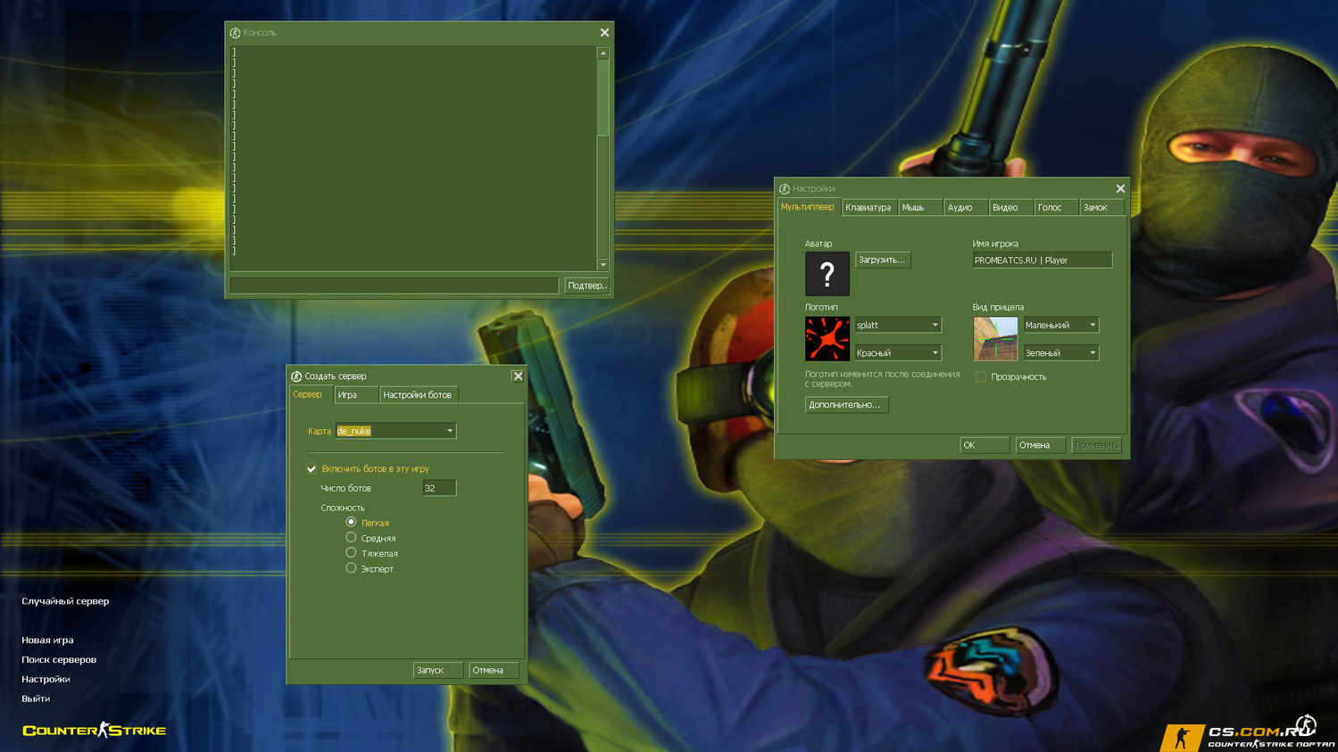The width and height of the screenshot is (1338, 752).
Task: Switch to the Игра tab
Action: [356, 395]
